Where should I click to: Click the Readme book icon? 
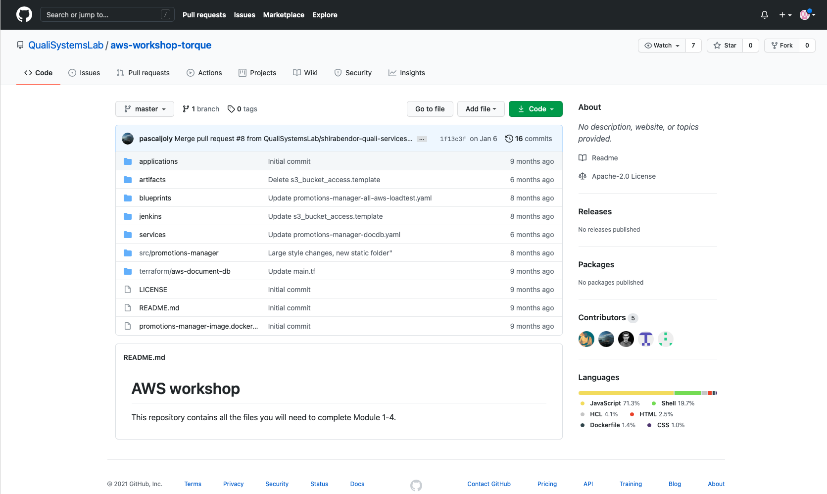click(x=583, y=158)
